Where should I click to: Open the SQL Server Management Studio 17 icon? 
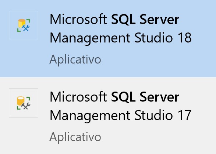point(24,103)
